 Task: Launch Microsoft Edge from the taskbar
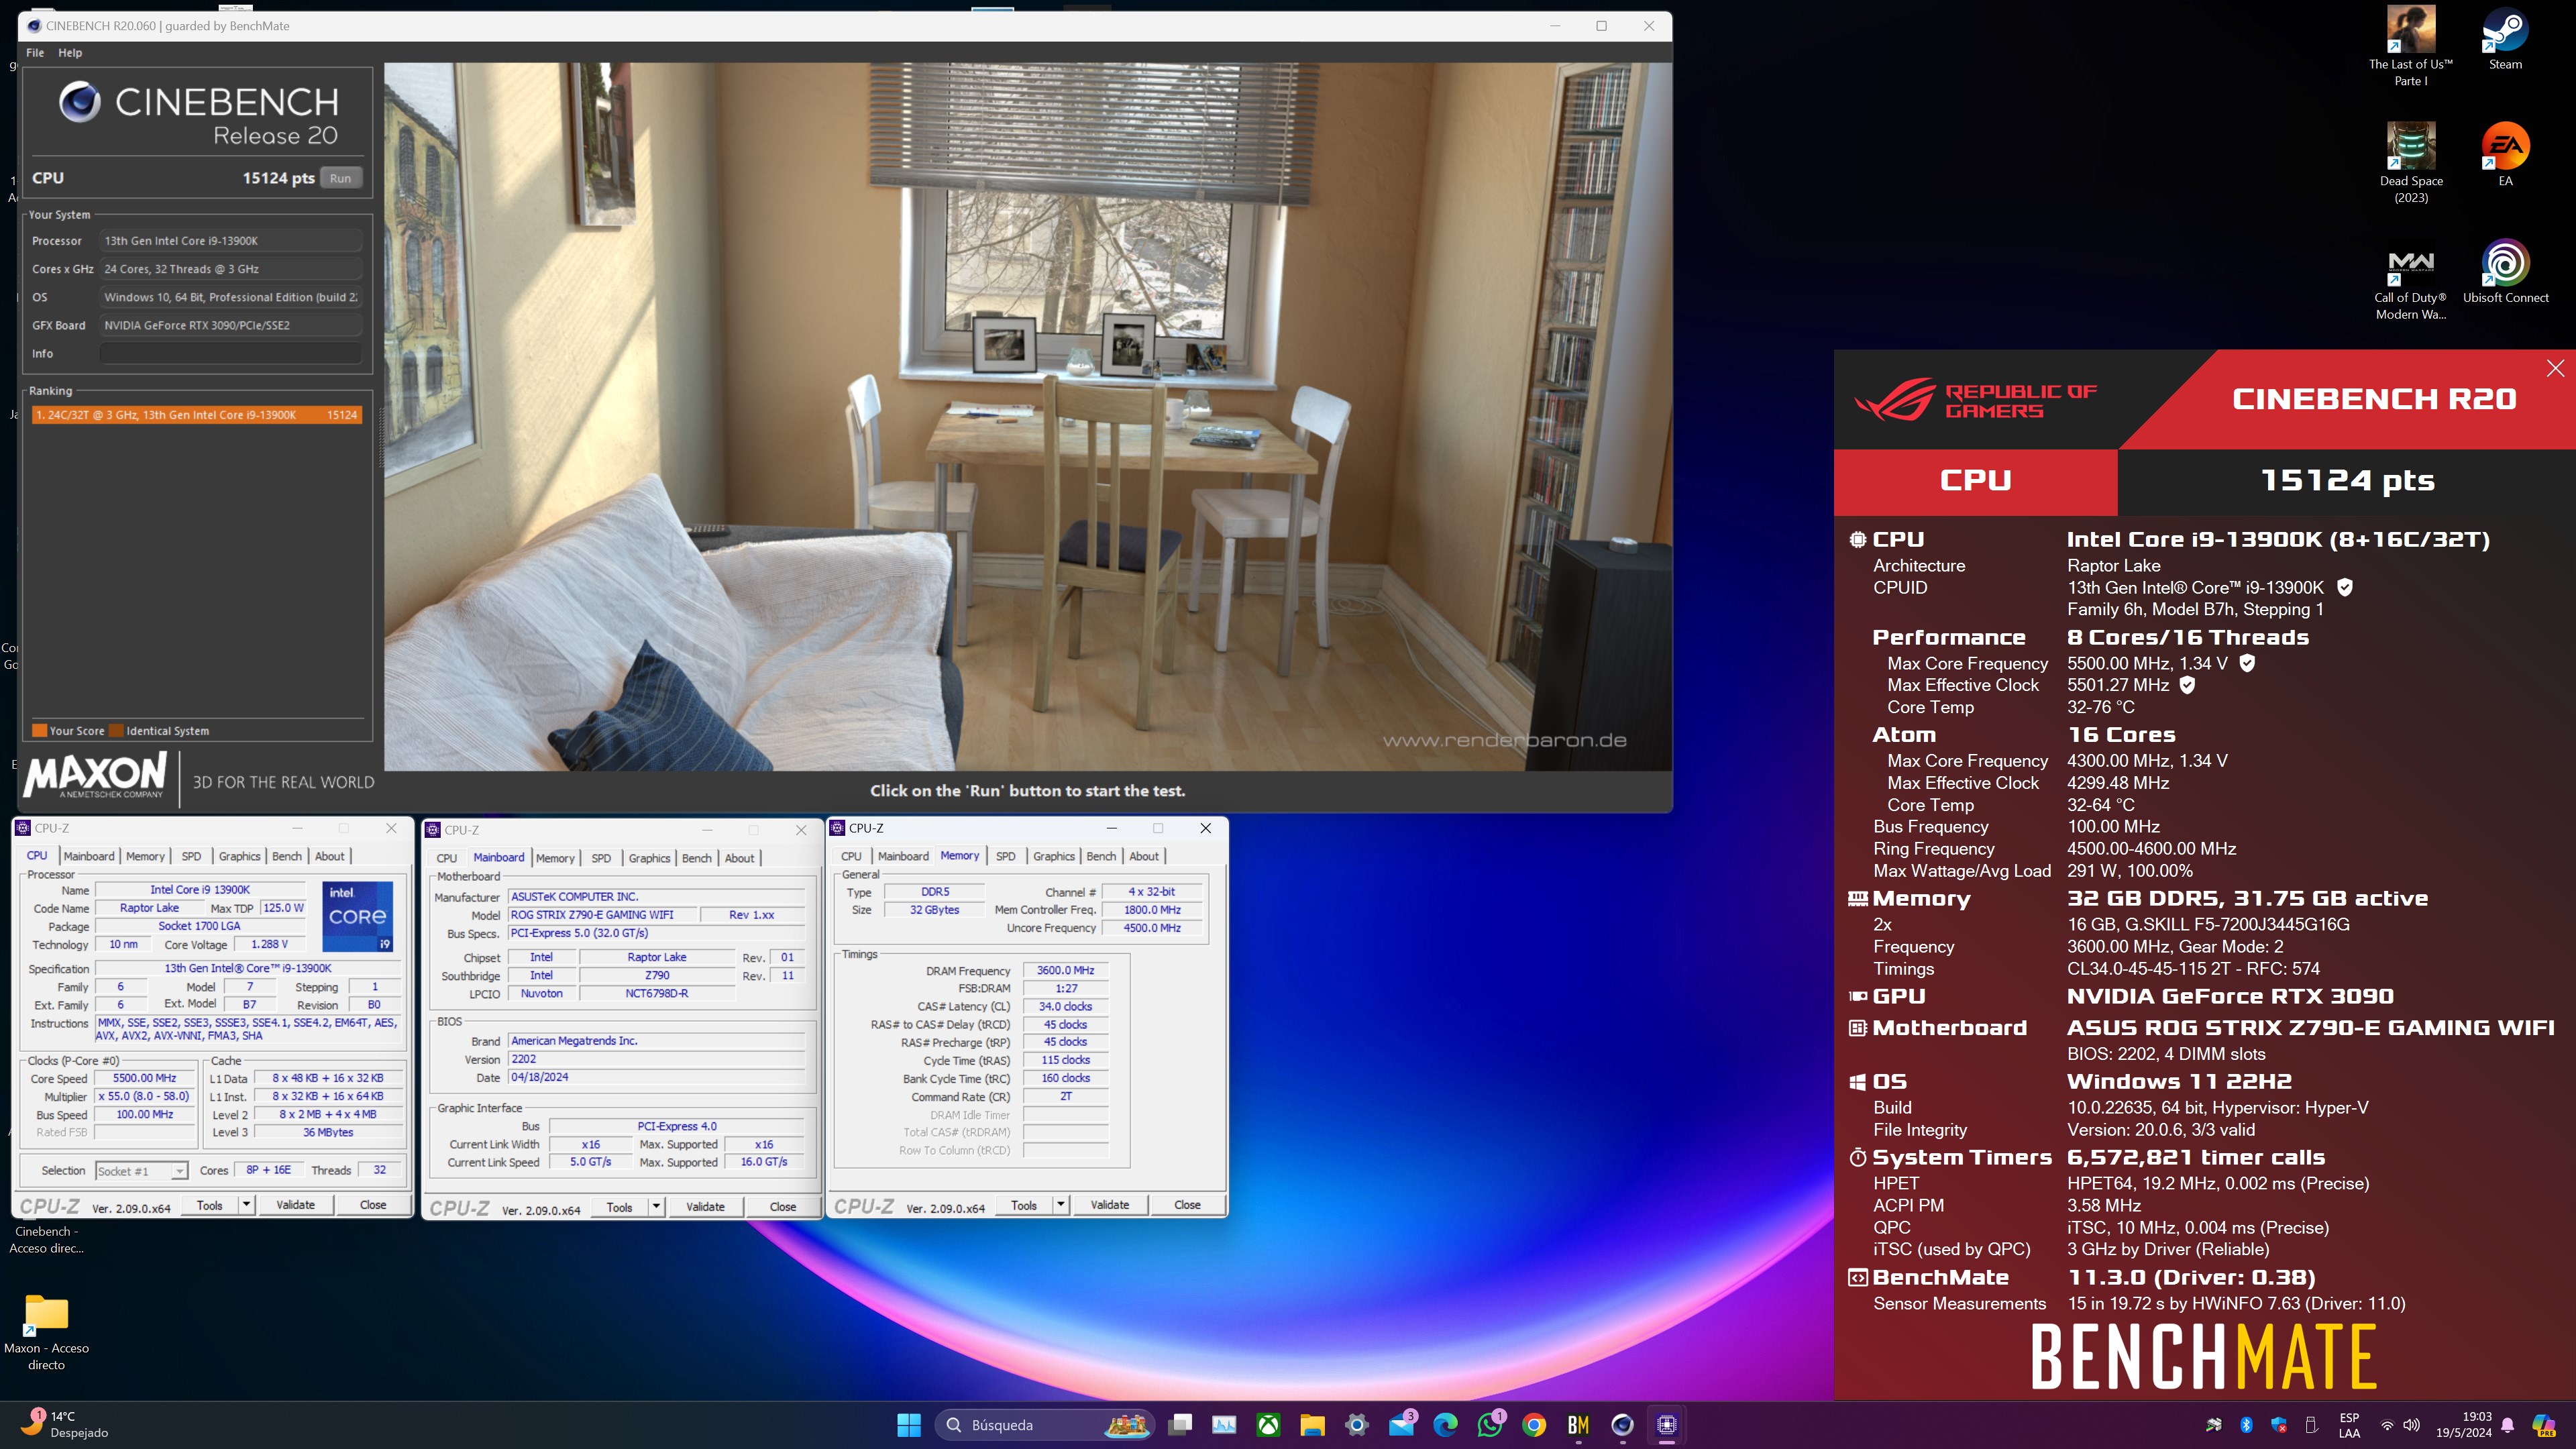[x=1445, y=1425]
